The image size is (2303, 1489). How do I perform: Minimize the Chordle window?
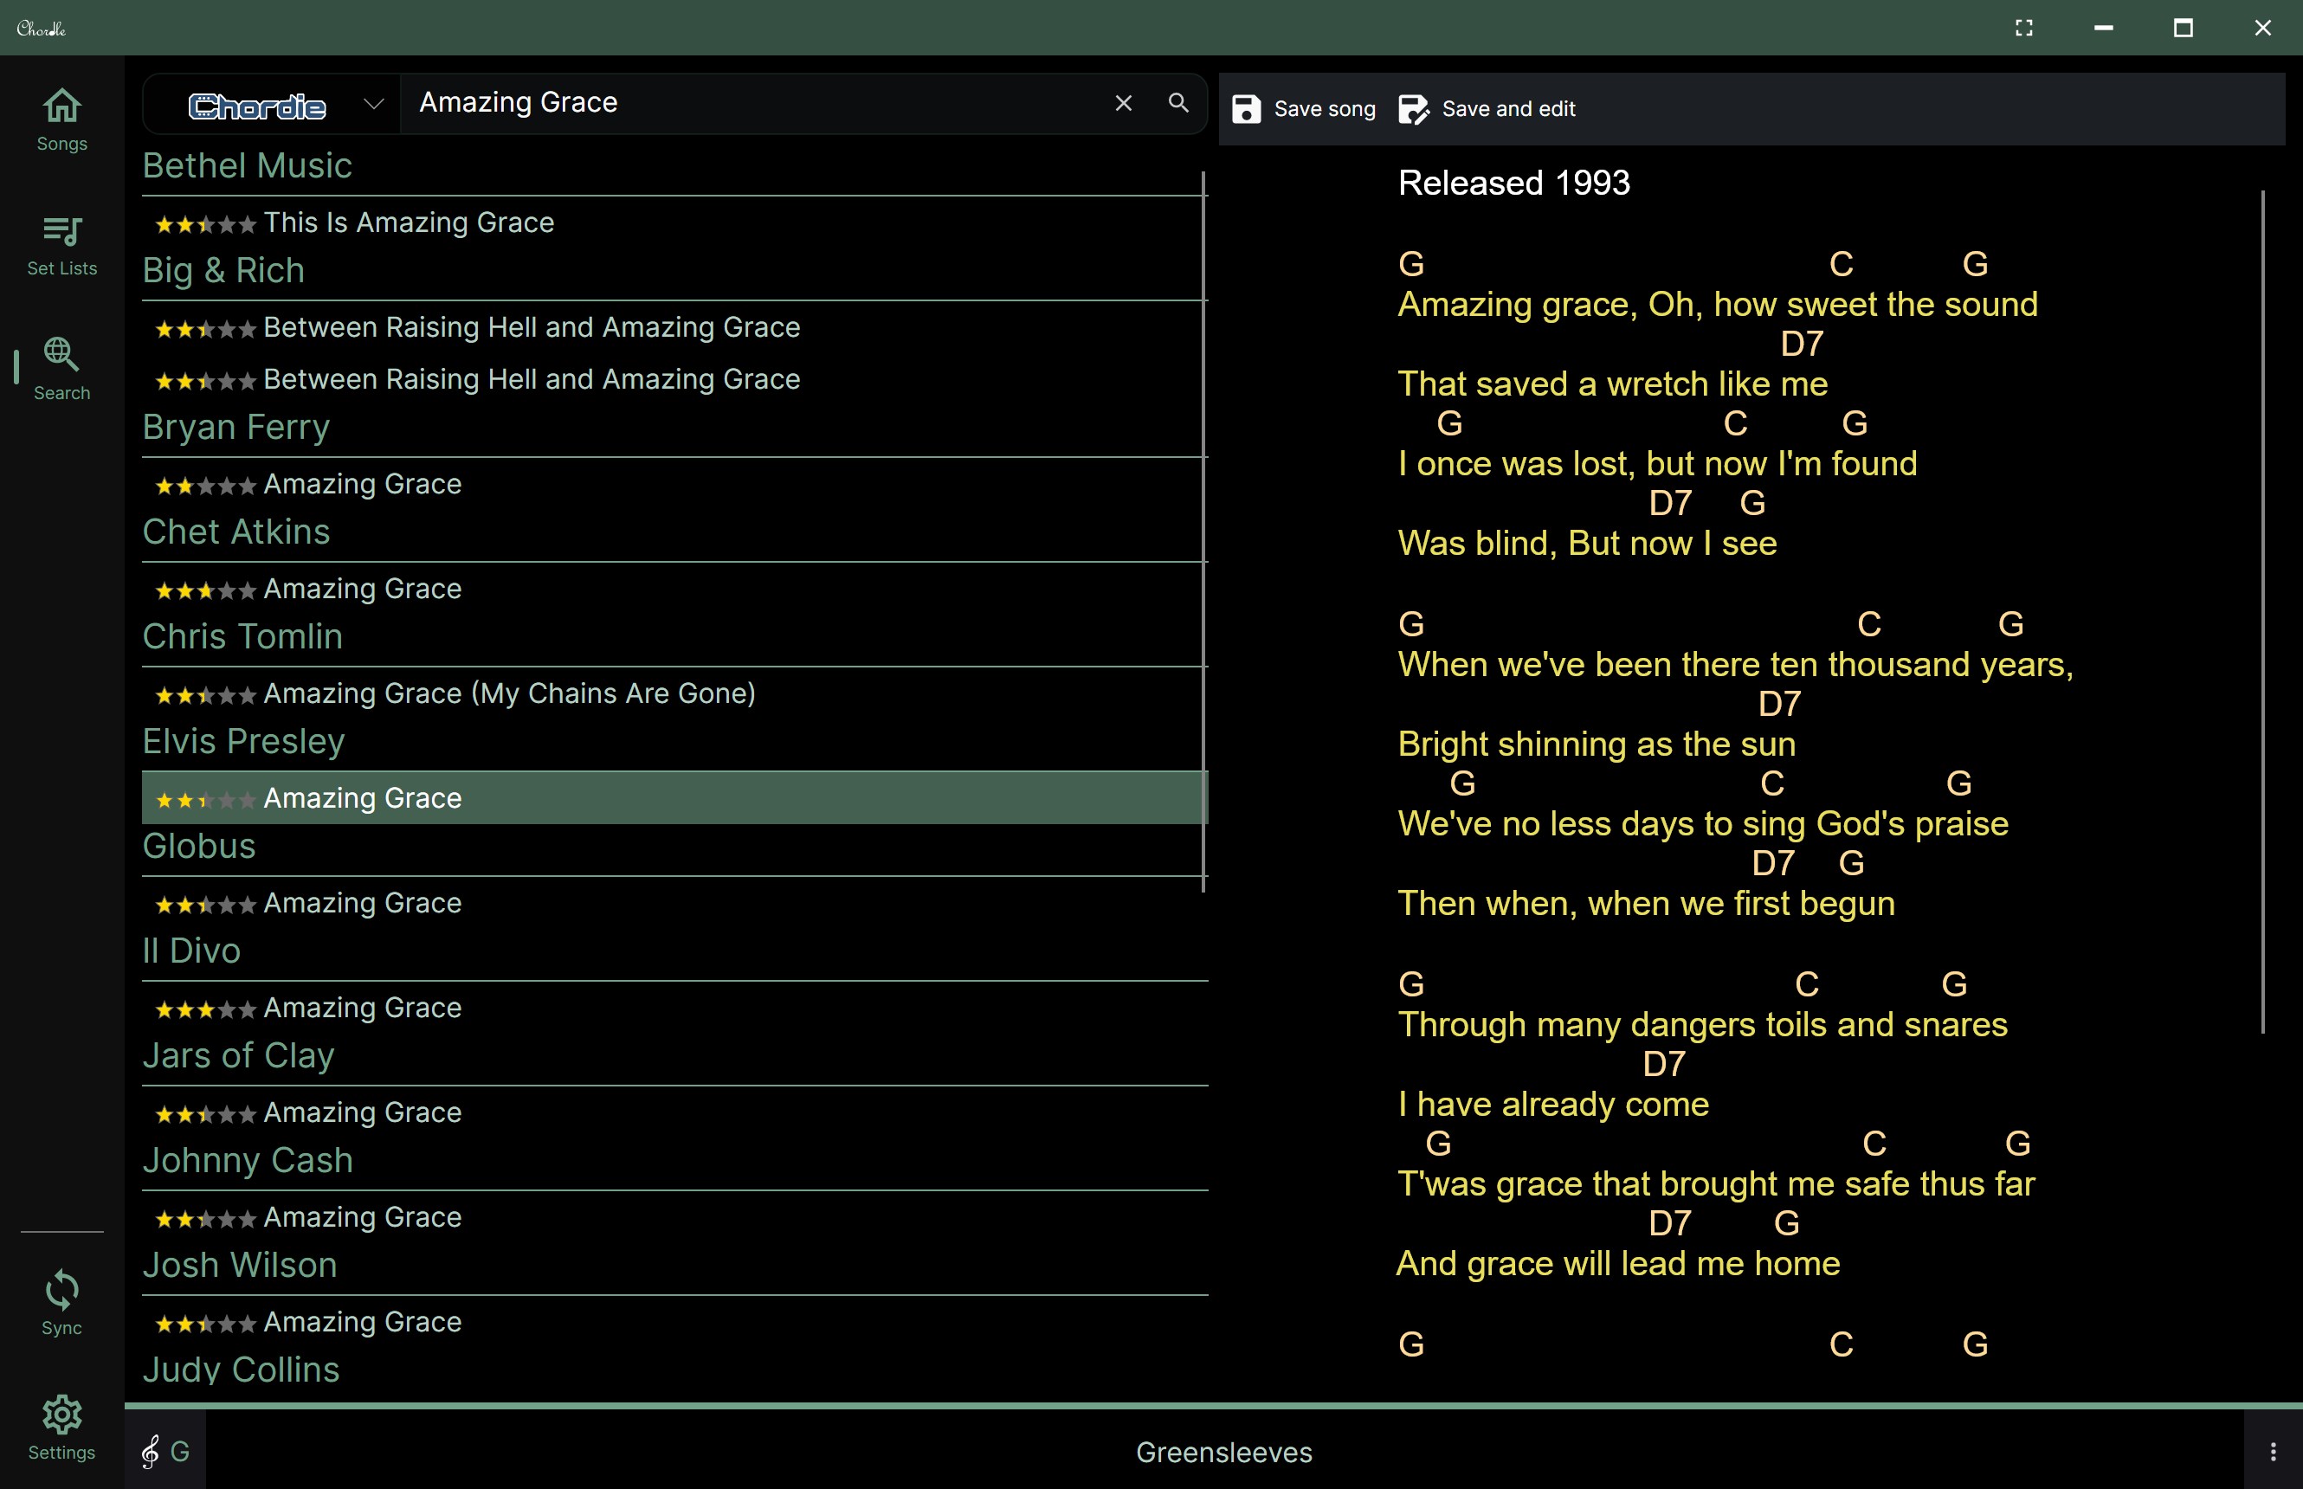pos(2103,28)
